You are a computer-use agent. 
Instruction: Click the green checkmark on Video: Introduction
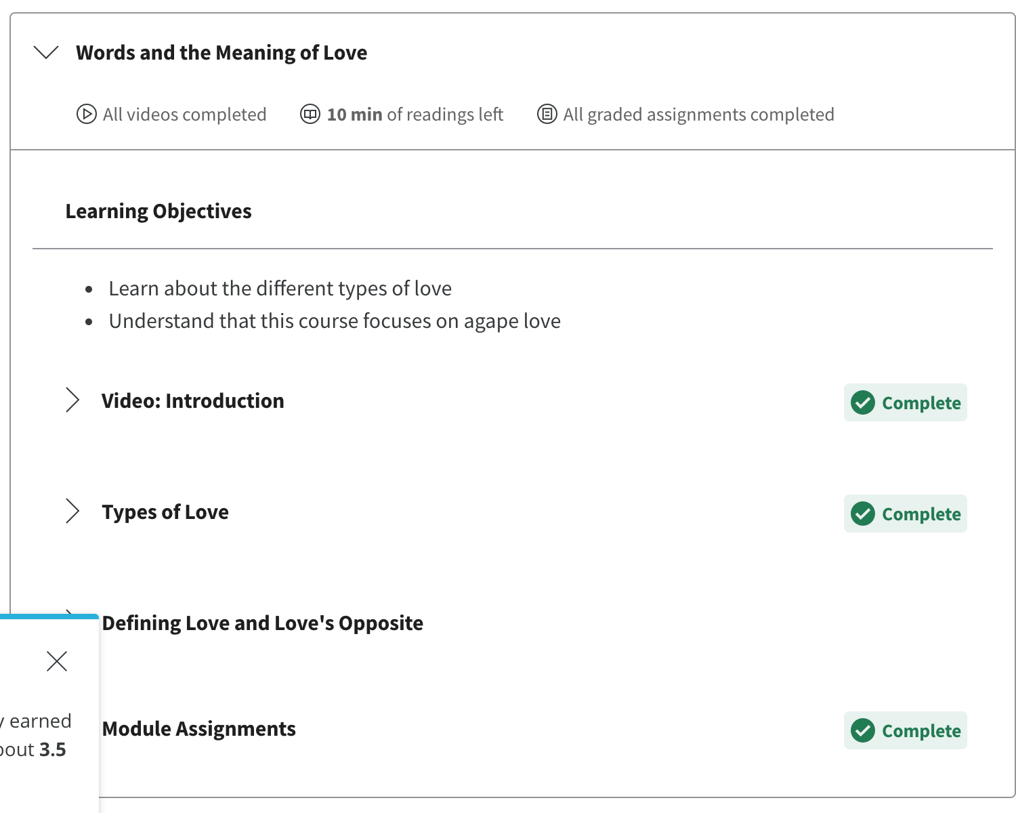coord(863,402)
